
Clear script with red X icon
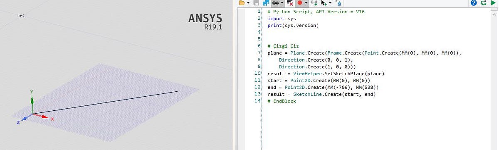290,2
